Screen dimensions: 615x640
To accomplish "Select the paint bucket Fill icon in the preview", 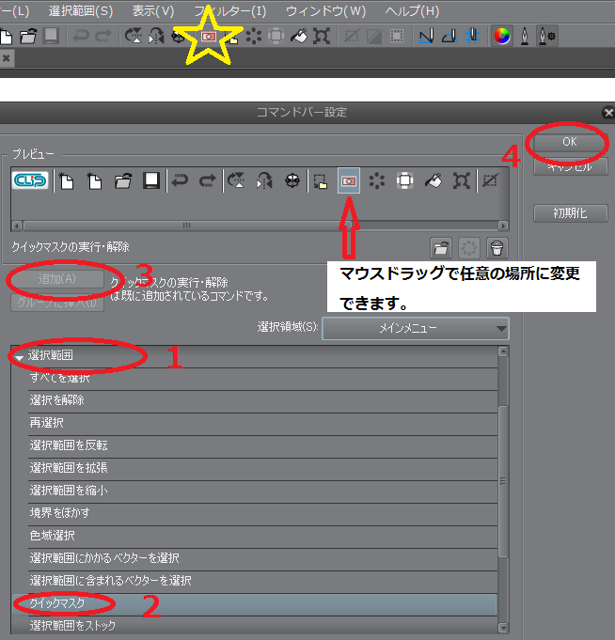I will point(434,180).
